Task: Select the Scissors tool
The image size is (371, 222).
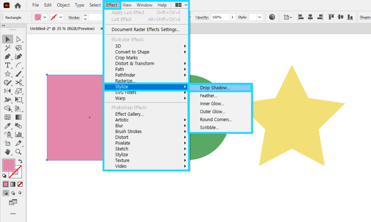Action: click(18, 82)
